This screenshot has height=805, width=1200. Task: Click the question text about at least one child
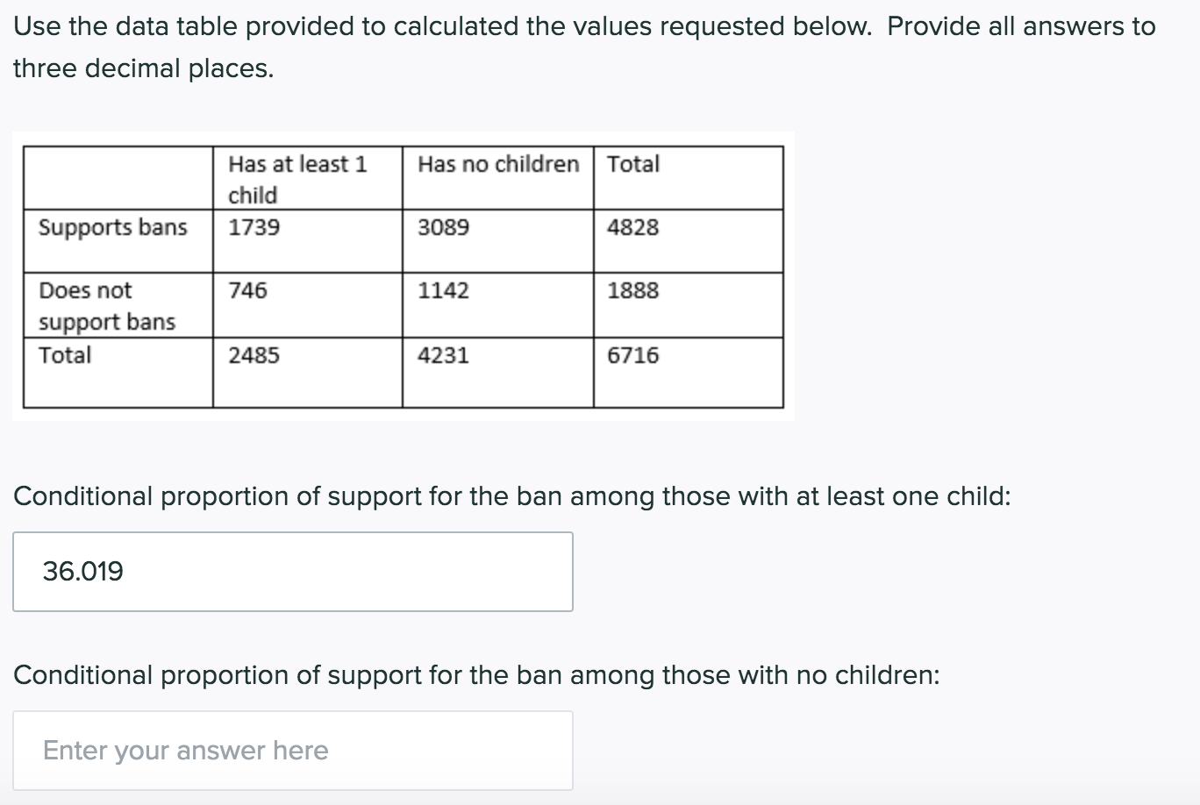(x=513, y=496)
